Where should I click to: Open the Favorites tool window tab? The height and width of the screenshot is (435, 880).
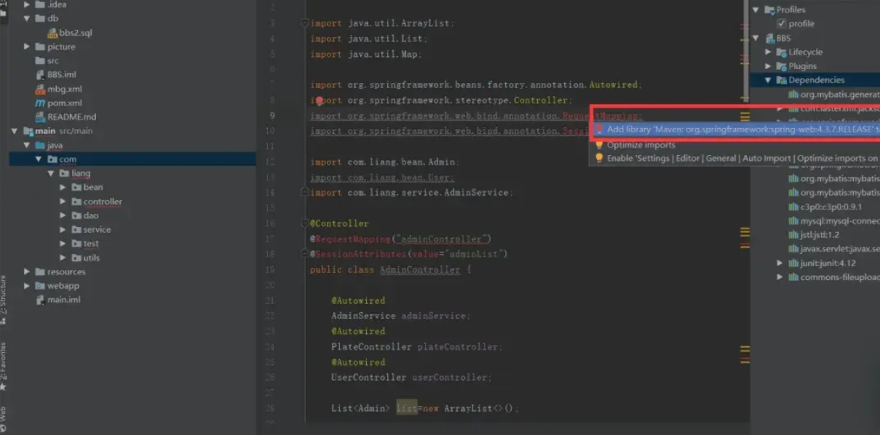4,364
